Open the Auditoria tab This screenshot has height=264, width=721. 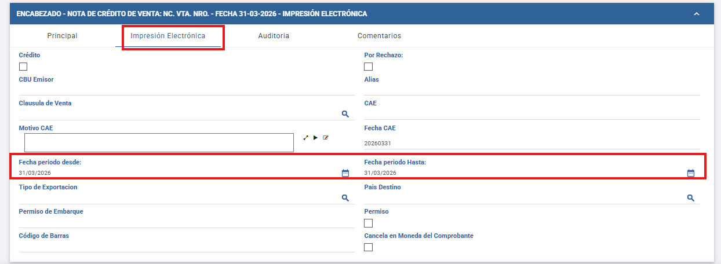pos(274,36)
